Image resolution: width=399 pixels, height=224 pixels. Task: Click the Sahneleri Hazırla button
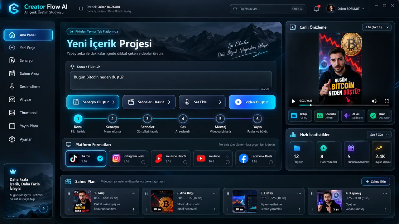pos(149,102)
